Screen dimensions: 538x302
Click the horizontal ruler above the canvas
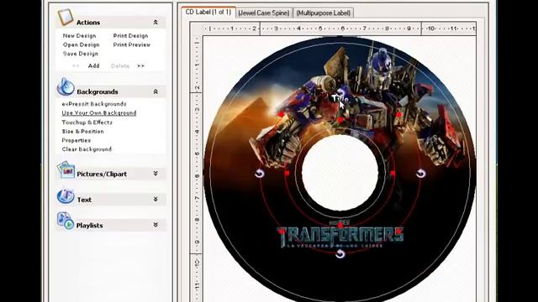coord(339,29)
